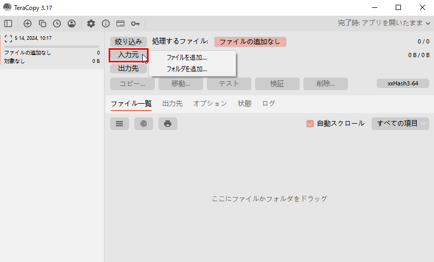Image resolution: width=434 pixels, height=262 pixels.
Task: Switch to the ファイル一覧 tab
Action: pos(131,104)
